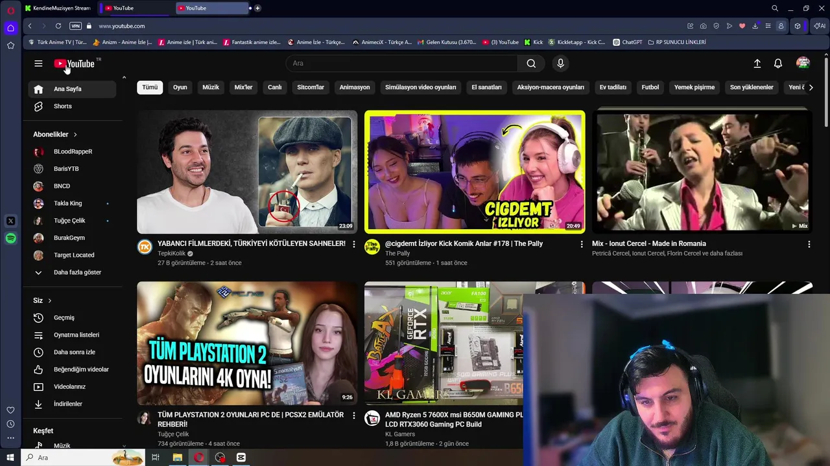Click the search magnifier button
830x466 pixels.
[x=531, y=63]
